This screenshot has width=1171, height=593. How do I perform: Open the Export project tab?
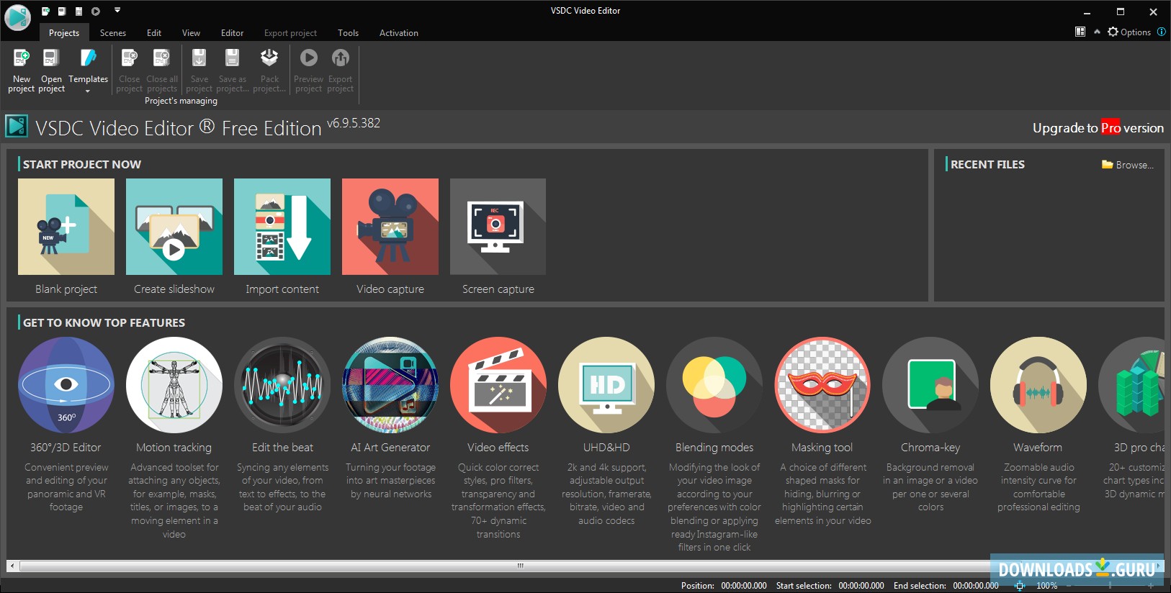pyautogui.click(x=290, y=33)
